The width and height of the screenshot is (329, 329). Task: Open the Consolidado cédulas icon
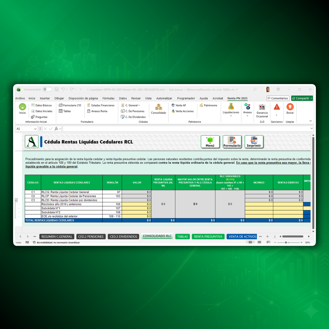(x=159, y=107)
